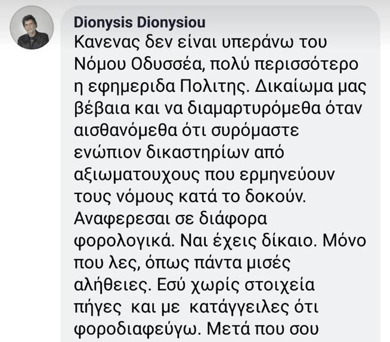Click on the word 'αισθανόμεθα'
Viewport: 390px width, 342px height.
(126, 130)
